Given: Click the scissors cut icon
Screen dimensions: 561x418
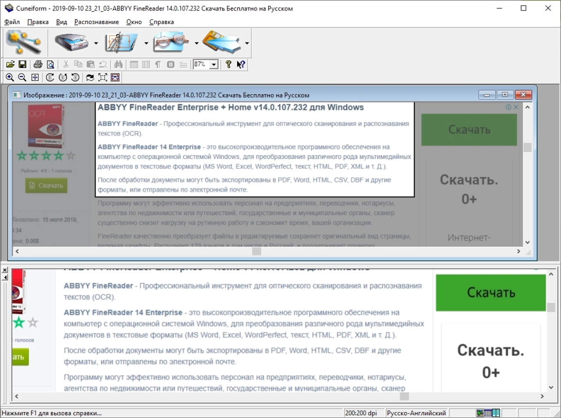Looking at the screenshot, I should pos(66,64).
